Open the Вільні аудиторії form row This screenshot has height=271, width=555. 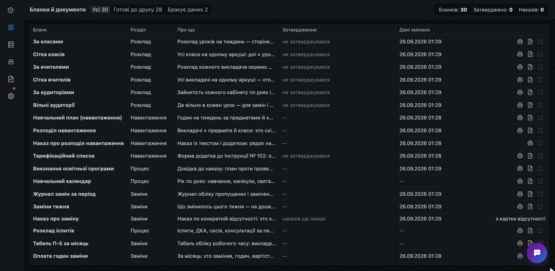(289, 105)
